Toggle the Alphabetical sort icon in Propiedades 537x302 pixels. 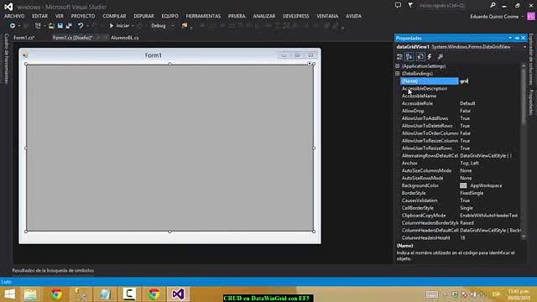[409, 57]
